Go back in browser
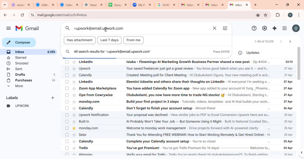This screenshot has height=159, width=304. pyautogui.click(x=5, y=15)
